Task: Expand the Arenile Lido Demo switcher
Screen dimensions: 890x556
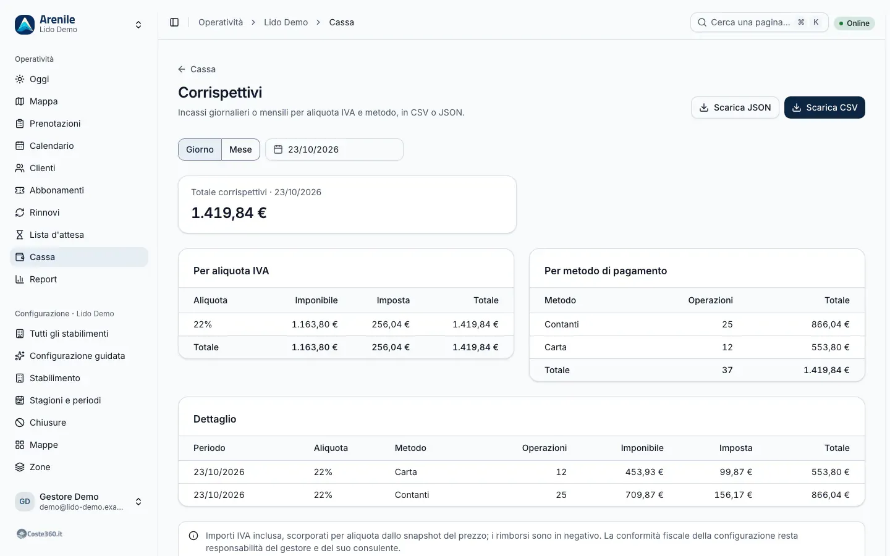Action: pos(79,25)
